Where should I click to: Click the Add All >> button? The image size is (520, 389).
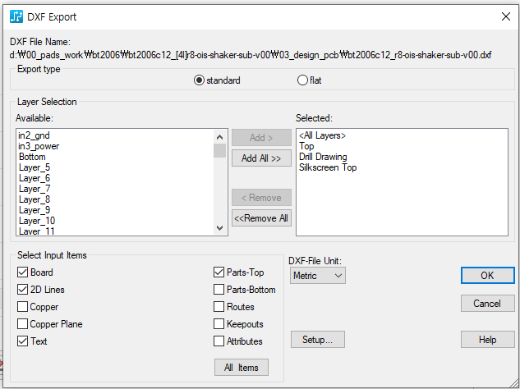(x=261, y=158)
